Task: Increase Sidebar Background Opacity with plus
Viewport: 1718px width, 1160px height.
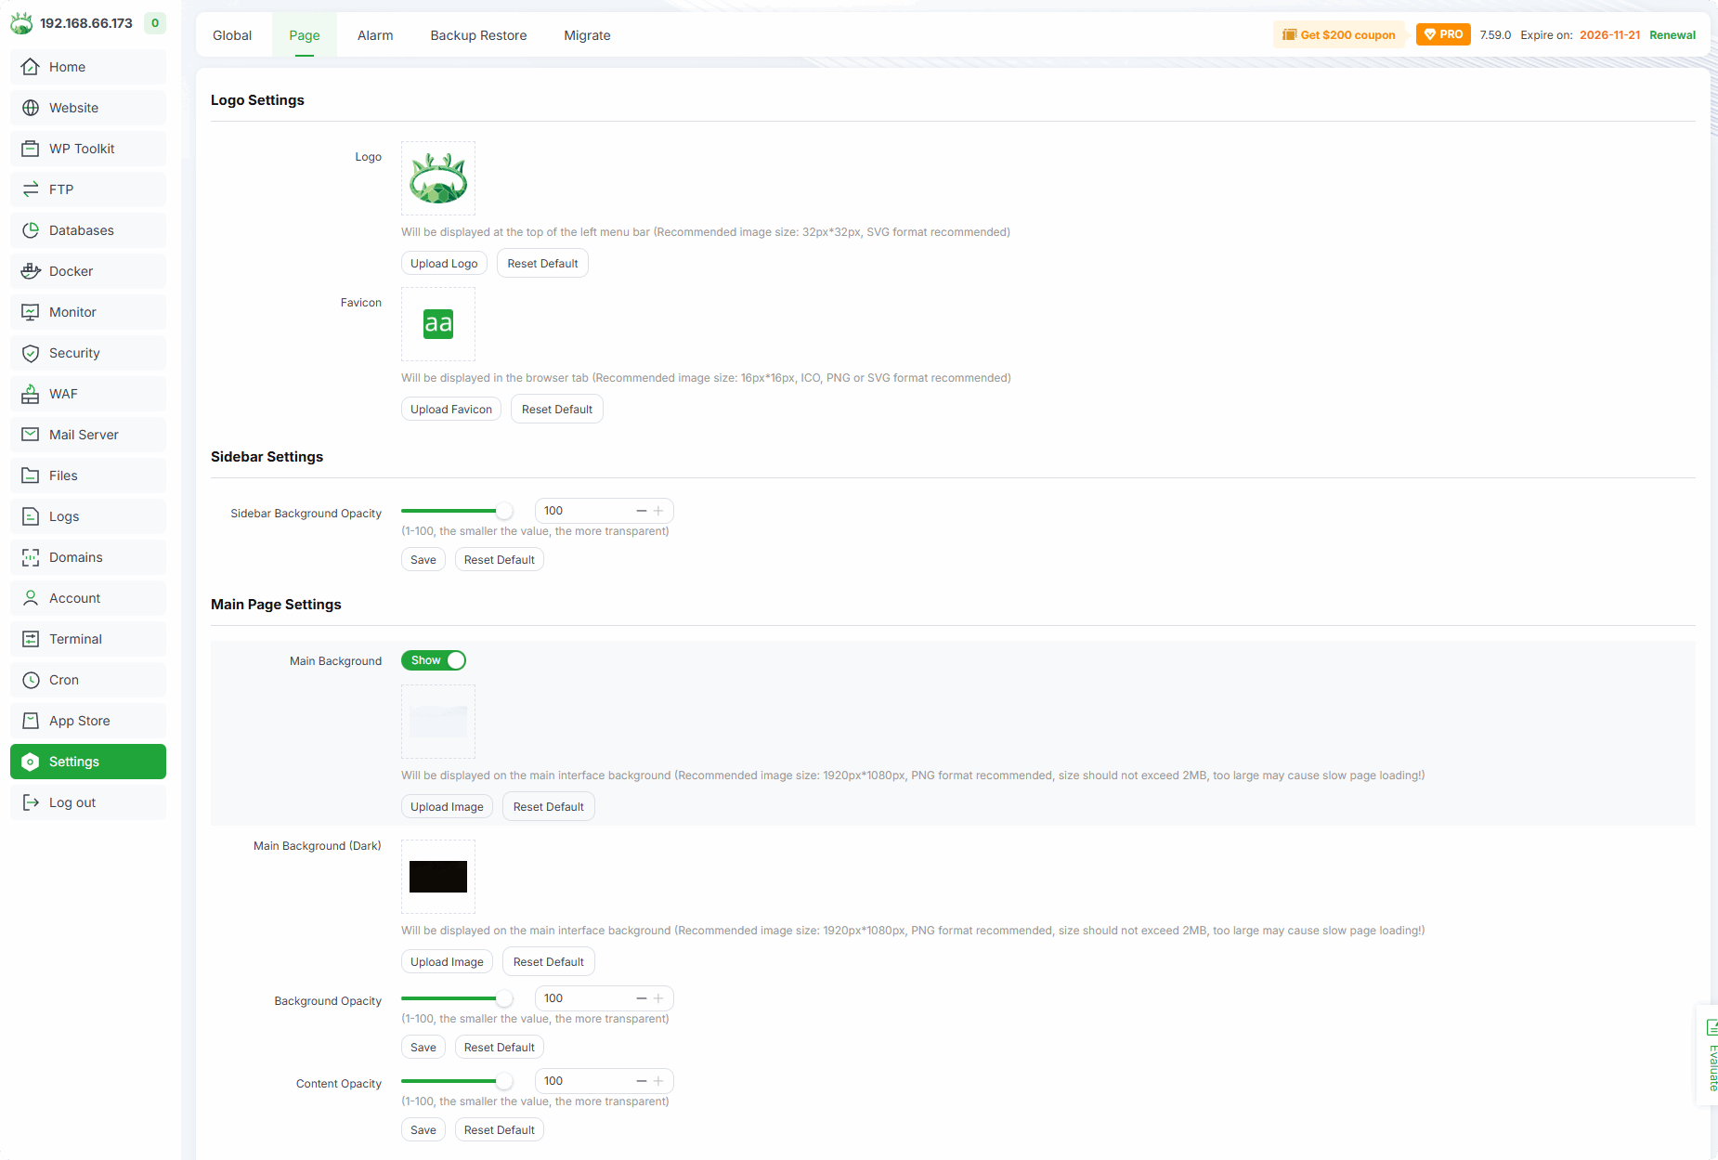Action: tap(658, 511)
